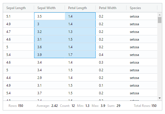
Task: Click the scrollbar up arrow
Action: (x=159, y=15)
